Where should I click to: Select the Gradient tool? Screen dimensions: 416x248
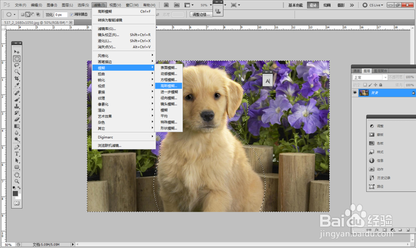pyautogui.click(x=17, y=126)
